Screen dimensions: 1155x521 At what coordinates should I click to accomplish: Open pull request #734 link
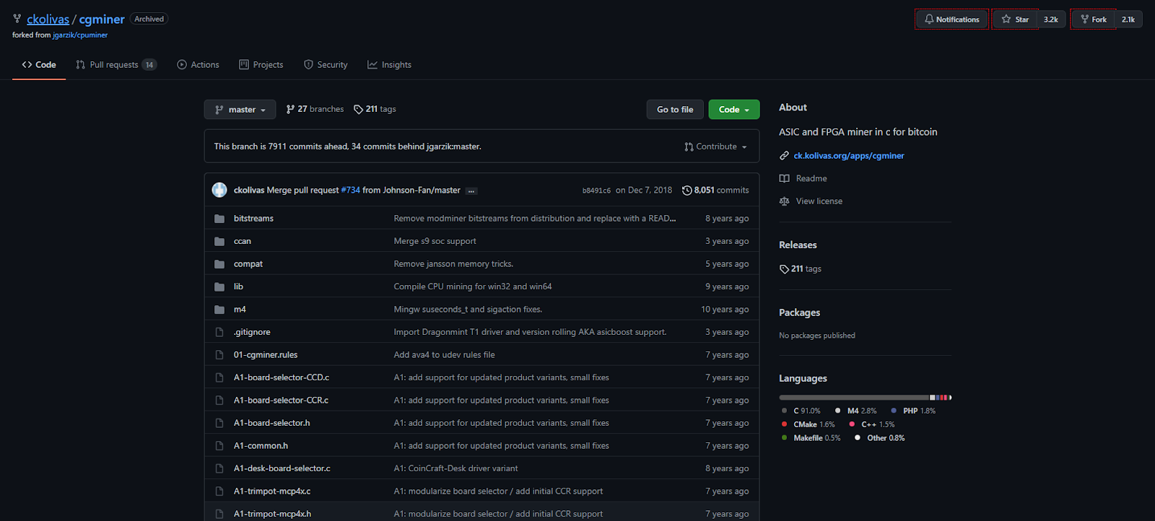point(350,191)
